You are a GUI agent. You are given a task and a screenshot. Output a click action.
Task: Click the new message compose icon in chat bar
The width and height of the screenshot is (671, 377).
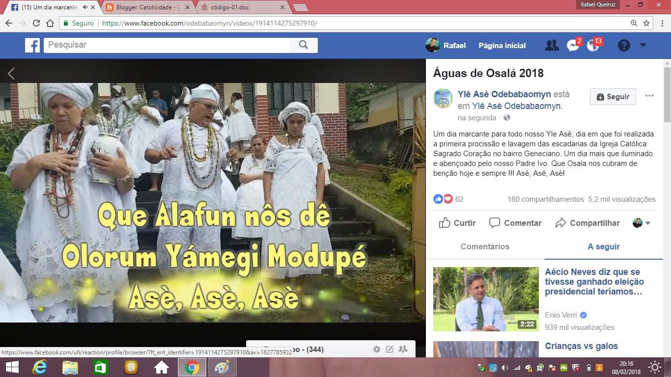[390, 350]
